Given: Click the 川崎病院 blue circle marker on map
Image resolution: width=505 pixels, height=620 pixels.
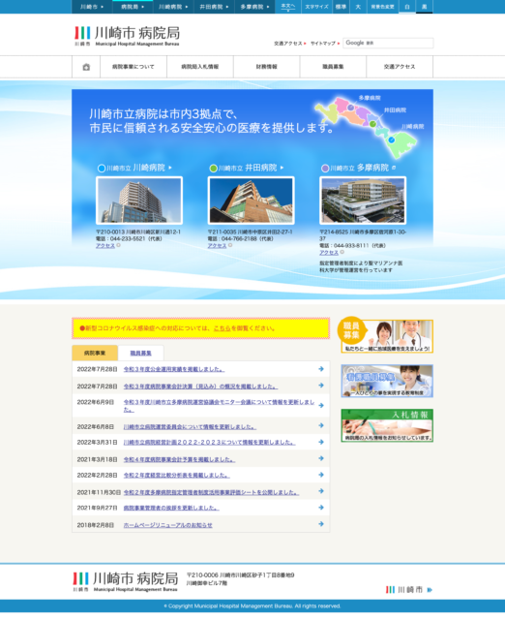Looking at the screenshot, I should [391, 139].
